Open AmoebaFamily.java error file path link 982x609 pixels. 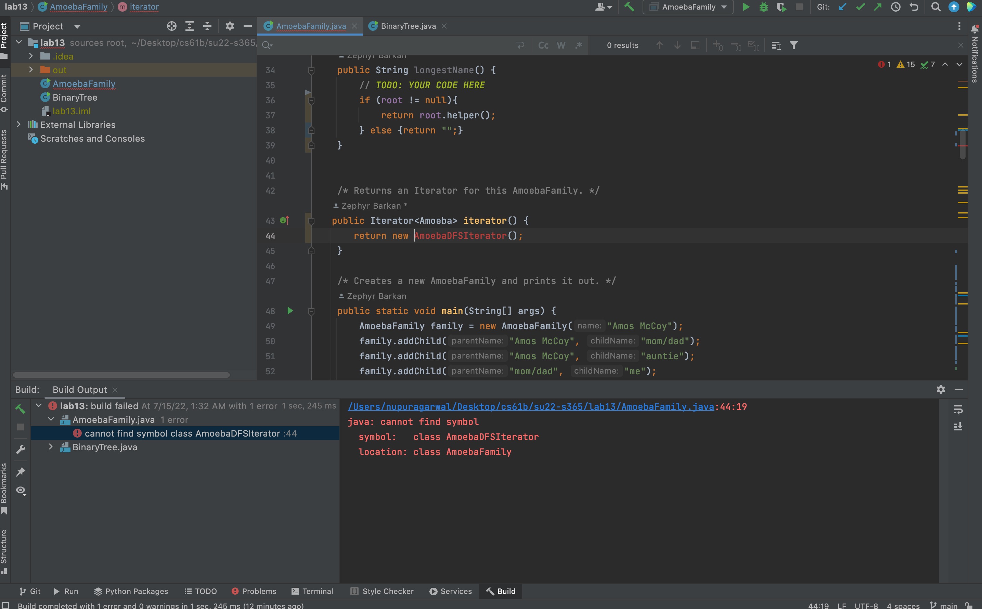click(530, 406)
